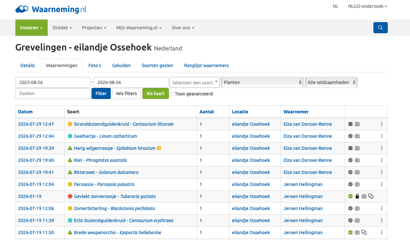Open the Geluiden tab

122,65
